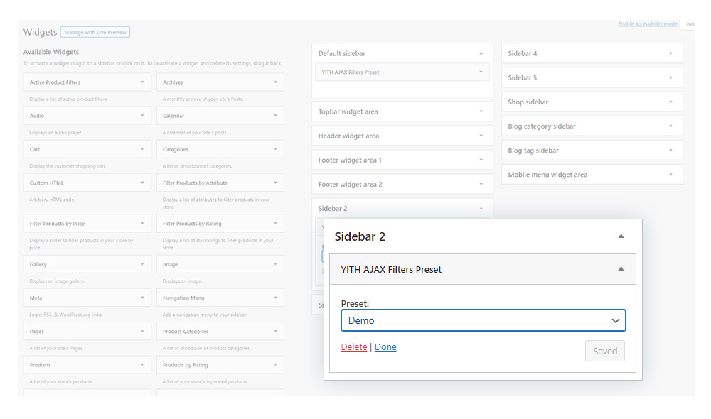Select the Product Categories widget title
Viewport: 711px width, 419px height.
(x=186, y=332)
